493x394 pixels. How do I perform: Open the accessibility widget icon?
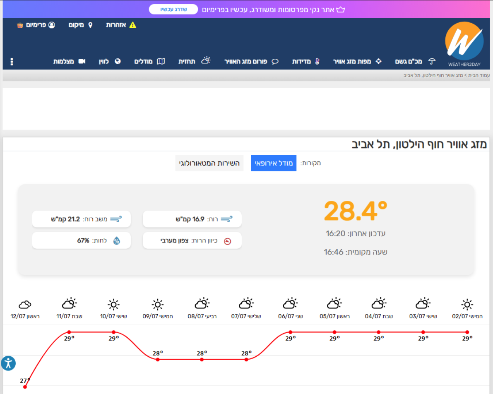[x=8, y=363]
